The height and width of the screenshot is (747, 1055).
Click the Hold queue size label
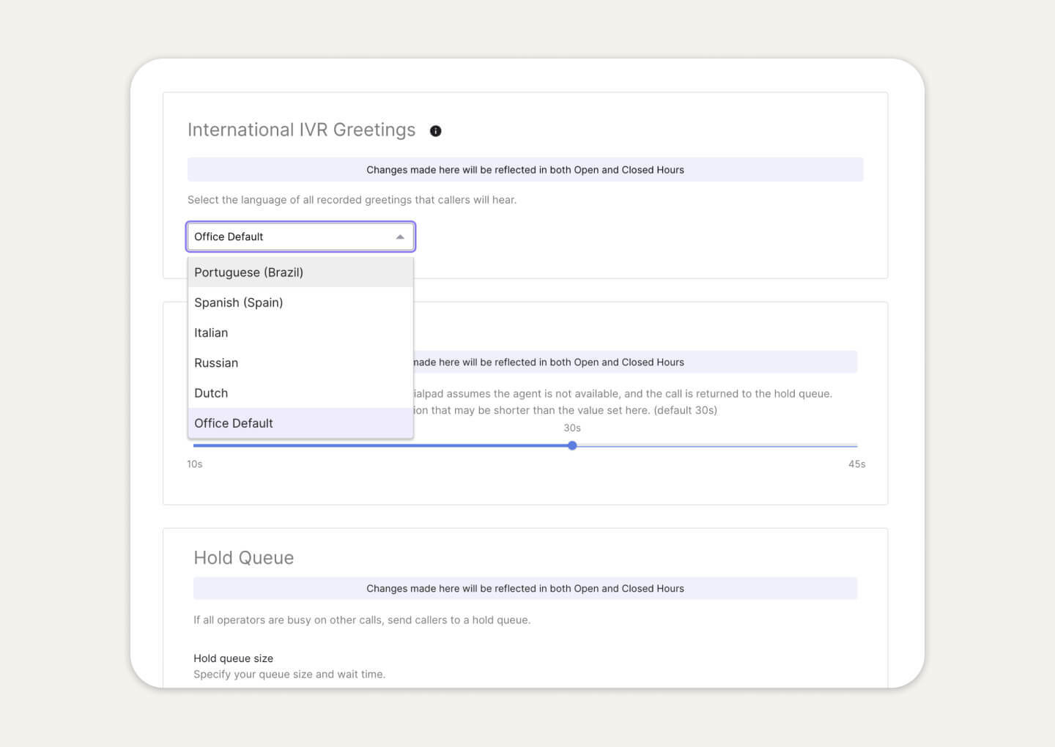(x=233, y=658)
